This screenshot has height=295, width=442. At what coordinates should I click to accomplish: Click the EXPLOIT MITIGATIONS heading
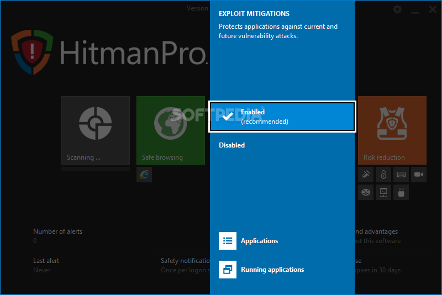coord(254,13)
